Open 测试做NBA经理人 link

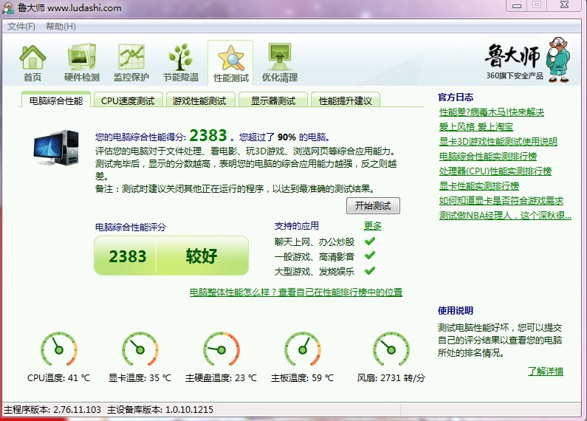pos(504,216)
